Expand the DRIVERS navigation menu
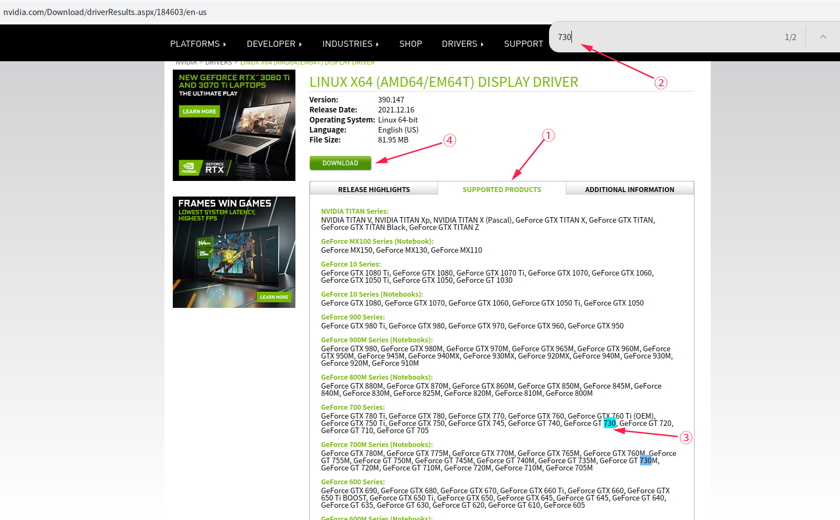840x520 pixels. pyautogui.click(x=463, y=44)
